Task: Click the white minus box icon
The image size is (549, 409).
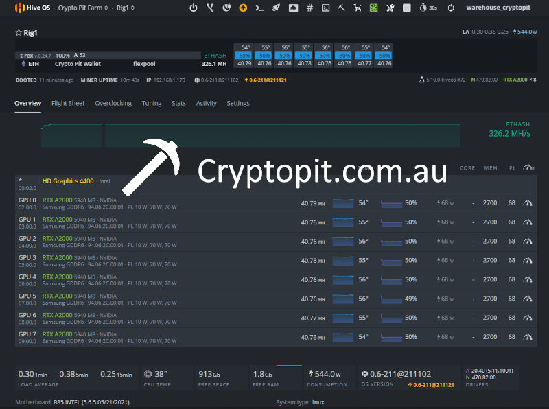Action: [406, 8]
